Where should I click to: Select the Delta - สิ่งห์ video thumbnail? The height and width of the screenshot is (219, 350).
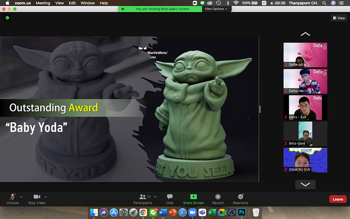pos(305,107)
